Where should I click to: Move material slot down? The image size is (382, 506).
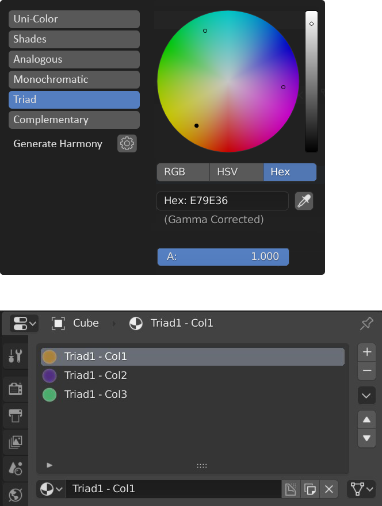[366, 438]
